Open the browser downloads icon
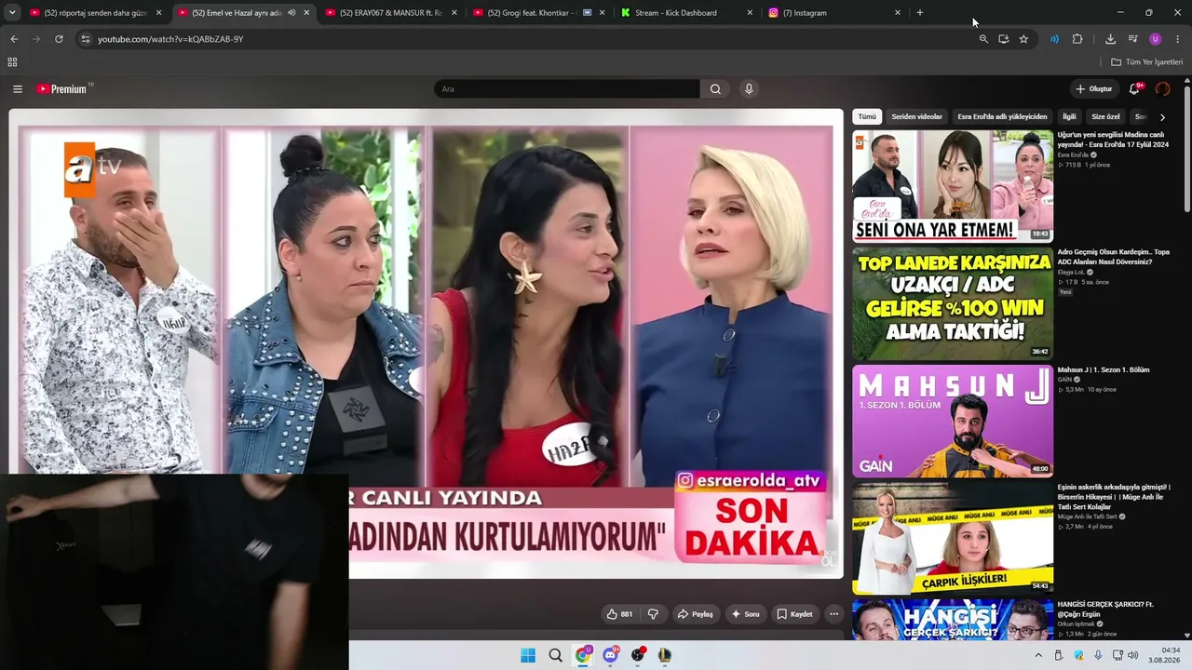This screenshot has height=670, width=1192. click(x=1110, y=39)
